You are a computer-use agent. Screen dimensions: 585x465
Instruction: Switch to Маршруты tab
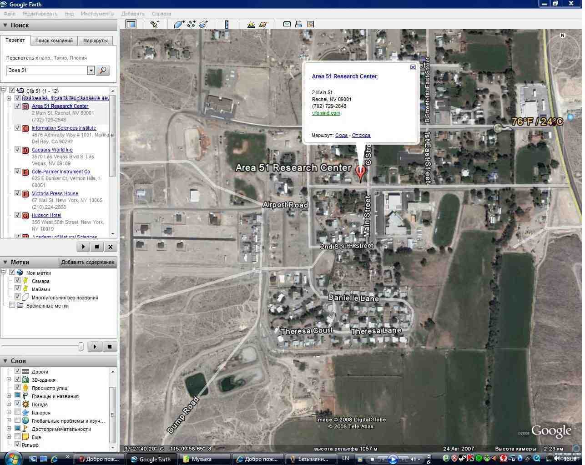[x=96, y=40]
